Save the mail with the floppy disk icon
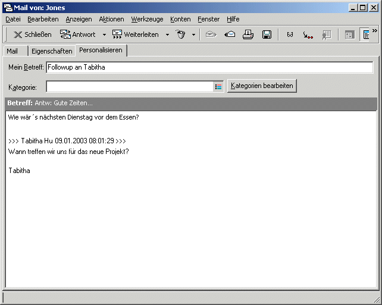Image resolution: width=382 pixels, height=305 pixels. (267, 34)
